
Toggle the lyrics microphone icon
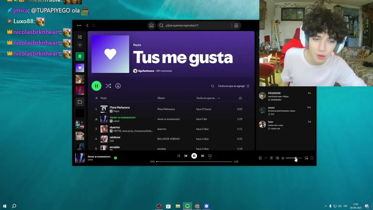pos(266,158)
